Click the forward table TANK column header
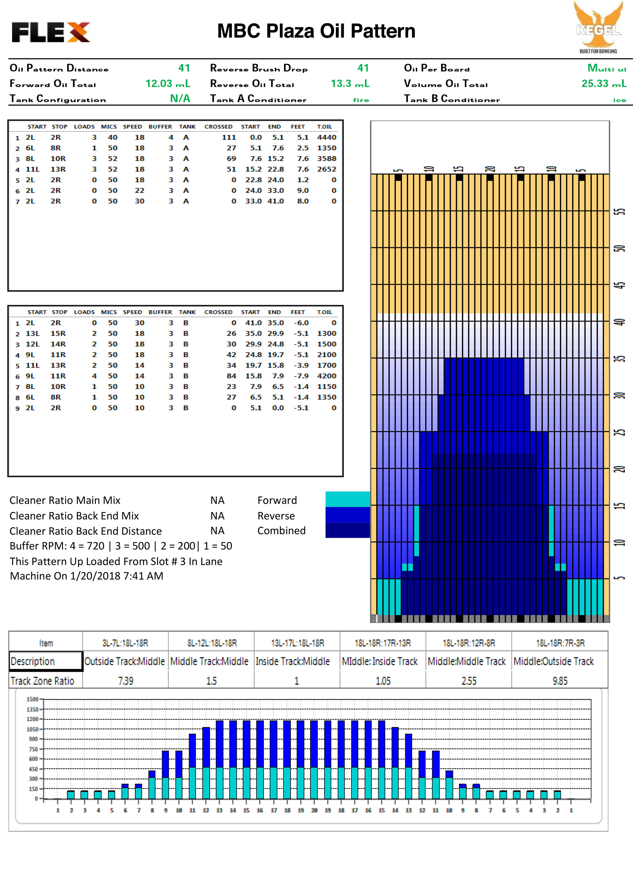This screenshot has width=633, height=875. click(187, 127)
